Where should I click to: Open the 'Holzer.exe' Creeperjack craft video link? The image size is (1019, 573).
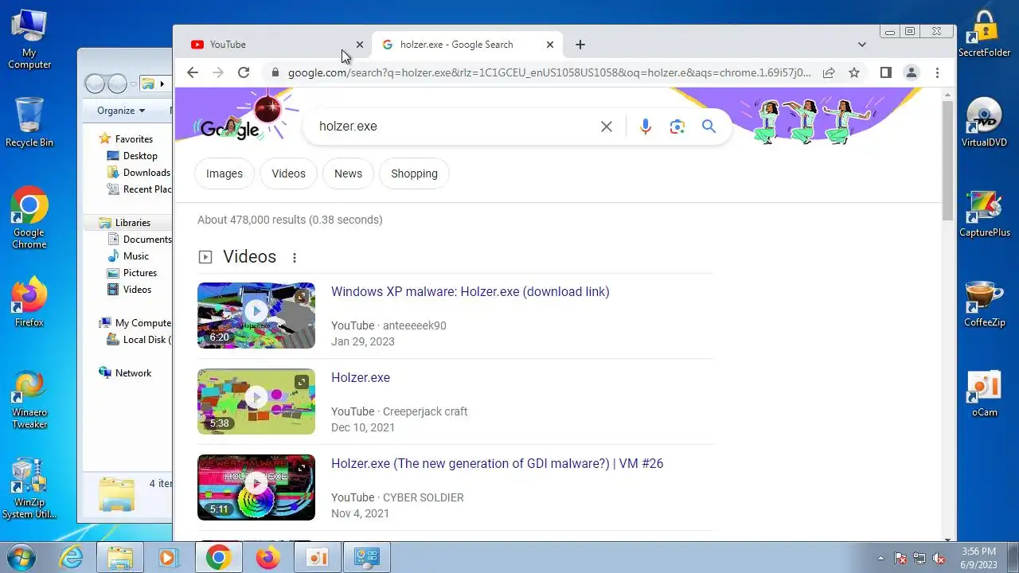pos(361,378)
